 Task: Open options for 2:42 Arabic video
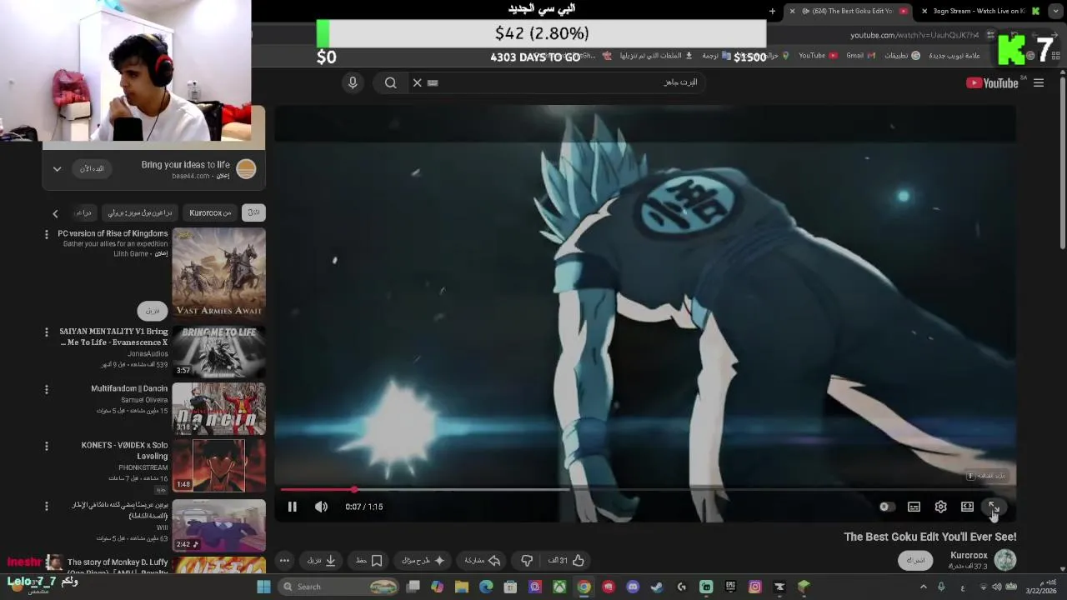[47, 506]
